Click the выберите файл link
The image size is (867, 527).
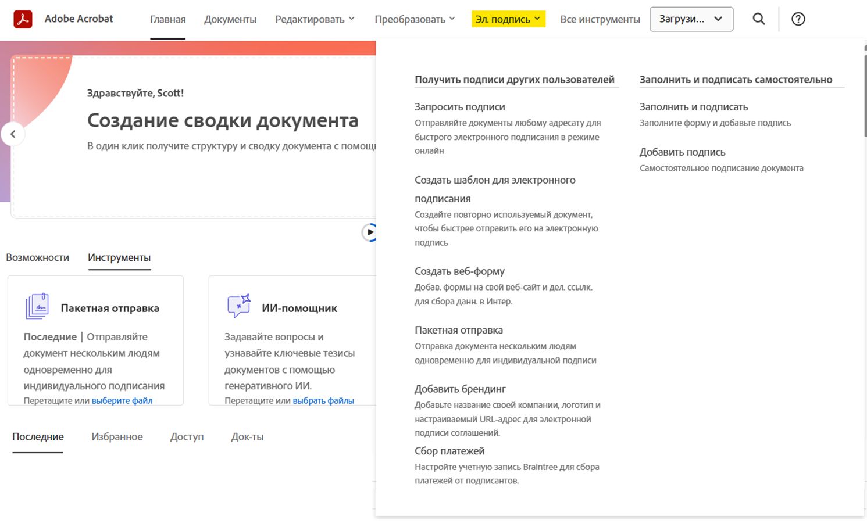pyautogui.click(x=122, y=400)
